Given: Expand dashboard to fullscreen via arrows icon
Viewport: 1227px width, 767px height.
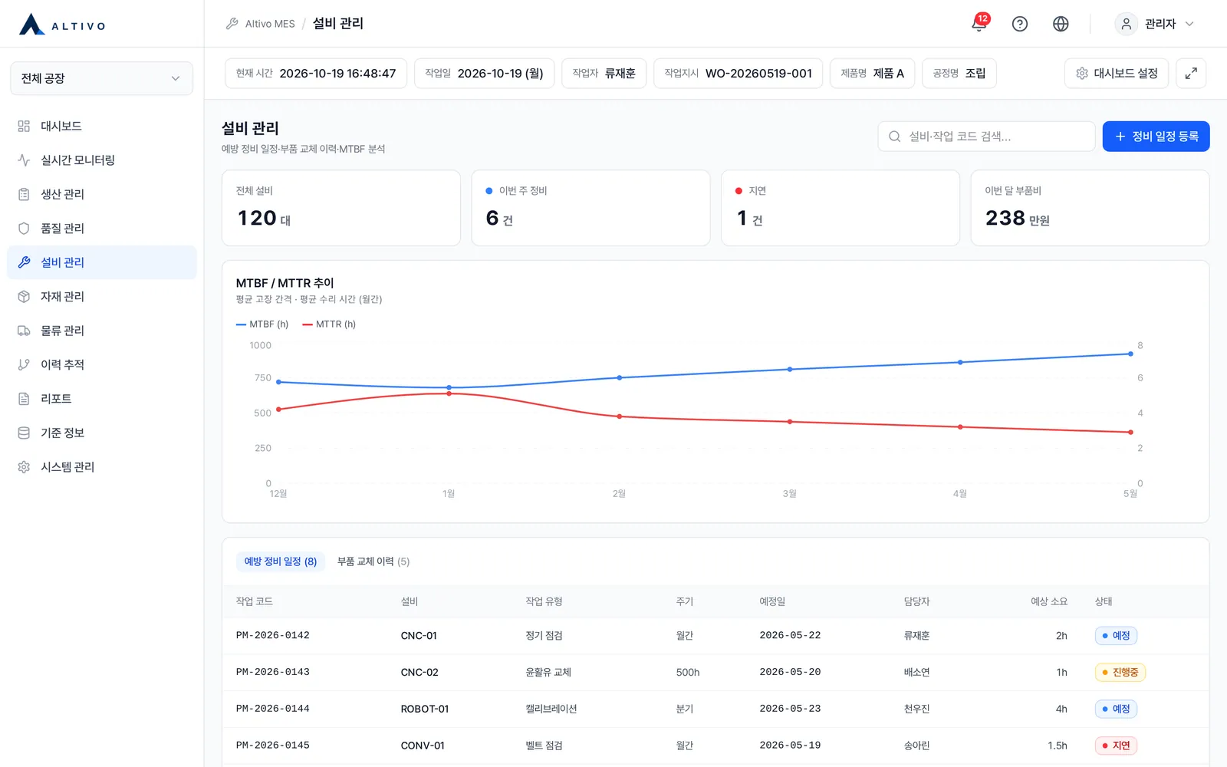Looking at the screenshot, I should pyautogui.click(x=1191, y=74).
